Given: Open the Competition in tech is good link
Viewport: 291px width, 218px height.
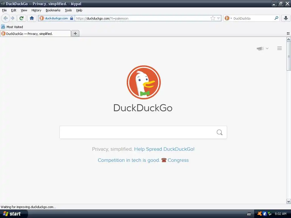Looking at the screenshot, I should (129, 160).
